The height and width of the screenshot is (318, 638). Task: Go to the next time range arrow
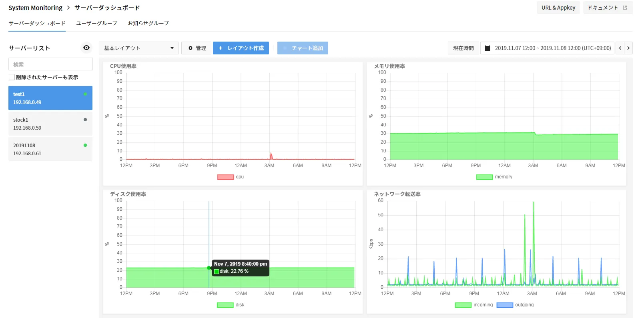point(628,48)
